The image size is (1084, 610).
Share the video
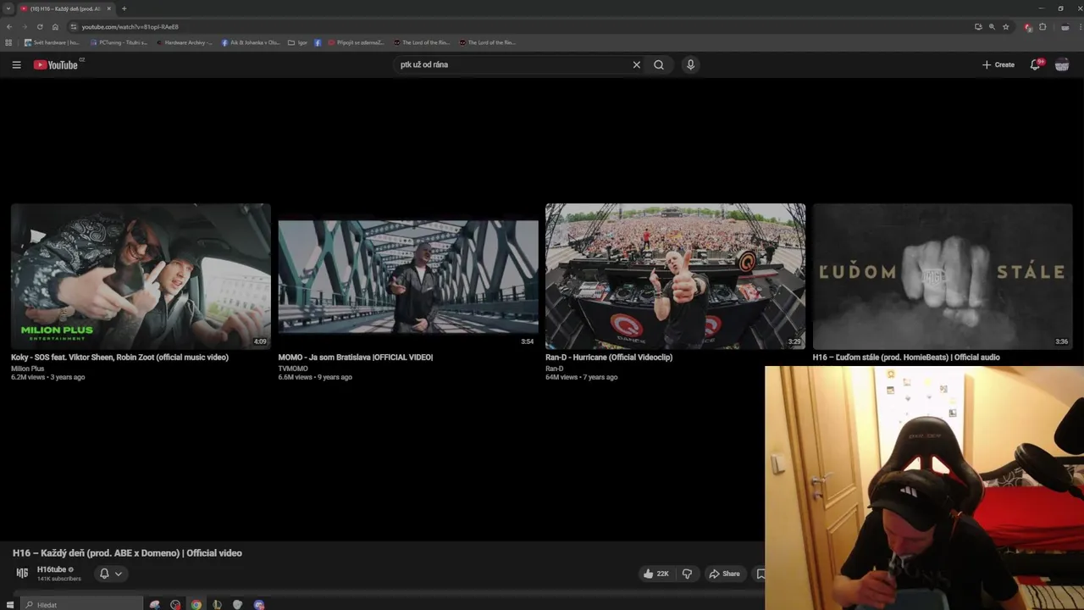(725, 574)
